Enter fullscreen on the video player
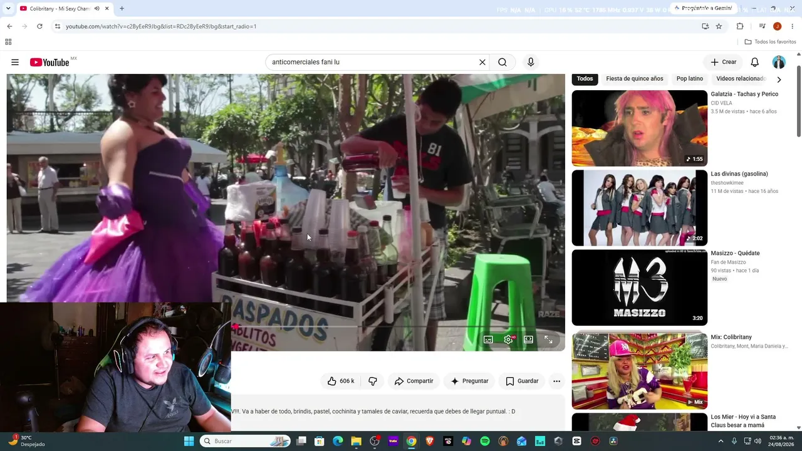Screen dimensions: 802x451 (549, 340)
